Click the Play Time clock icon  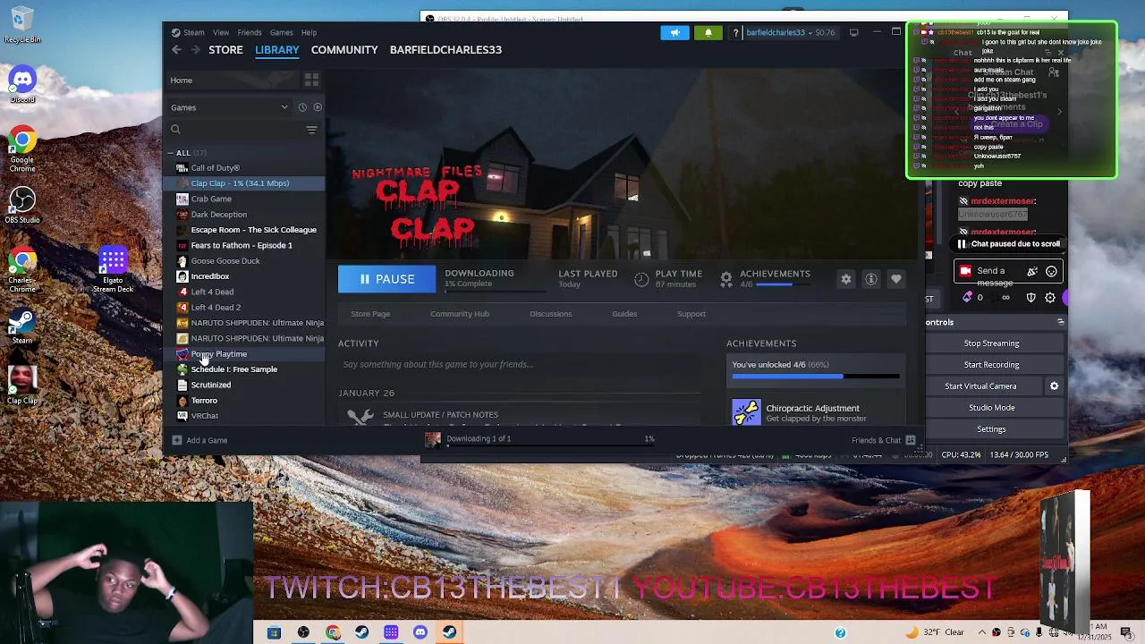point(641,279)
